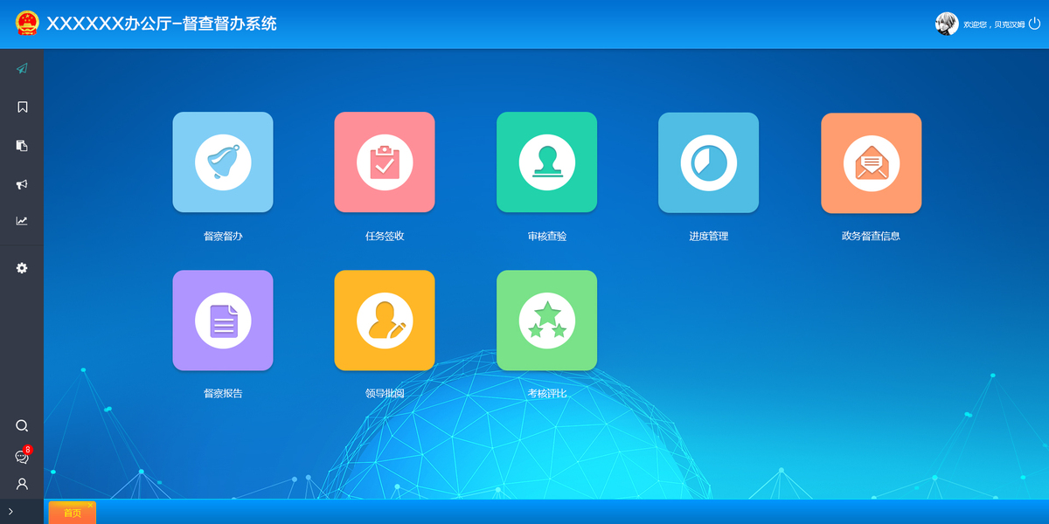Click the 审核查验 label text
1049x524 pixels.
(x=547, y=236)
